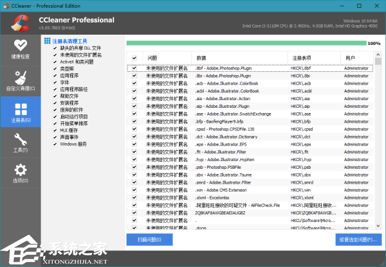Open the 工具 wrench icon section

click(21, 142)
